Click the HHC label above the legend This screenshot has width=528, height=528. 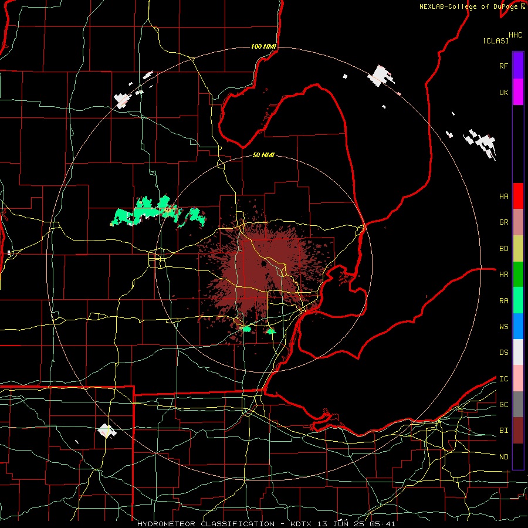pos(516,35)
